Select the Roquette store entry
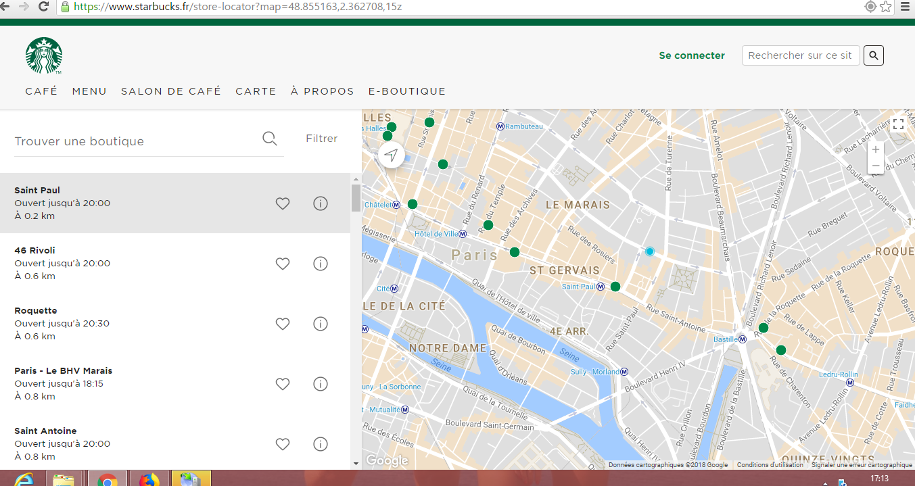 (x=175, y=324)
